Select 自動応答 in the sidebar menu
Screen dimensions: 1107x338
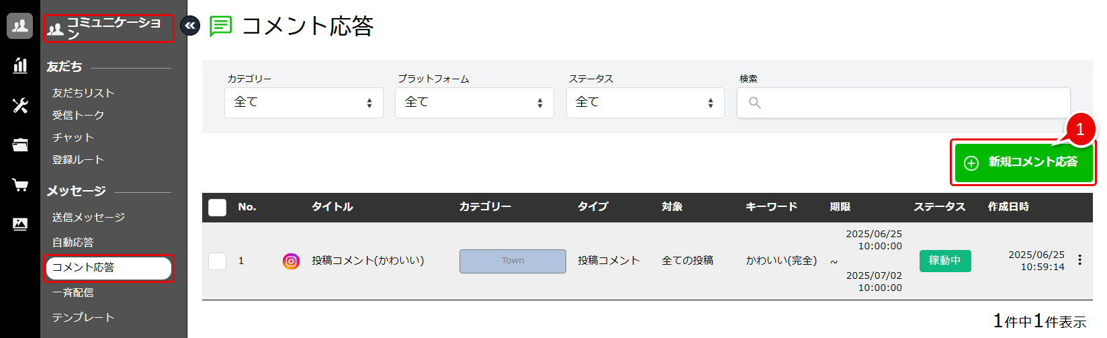point(73,242)
